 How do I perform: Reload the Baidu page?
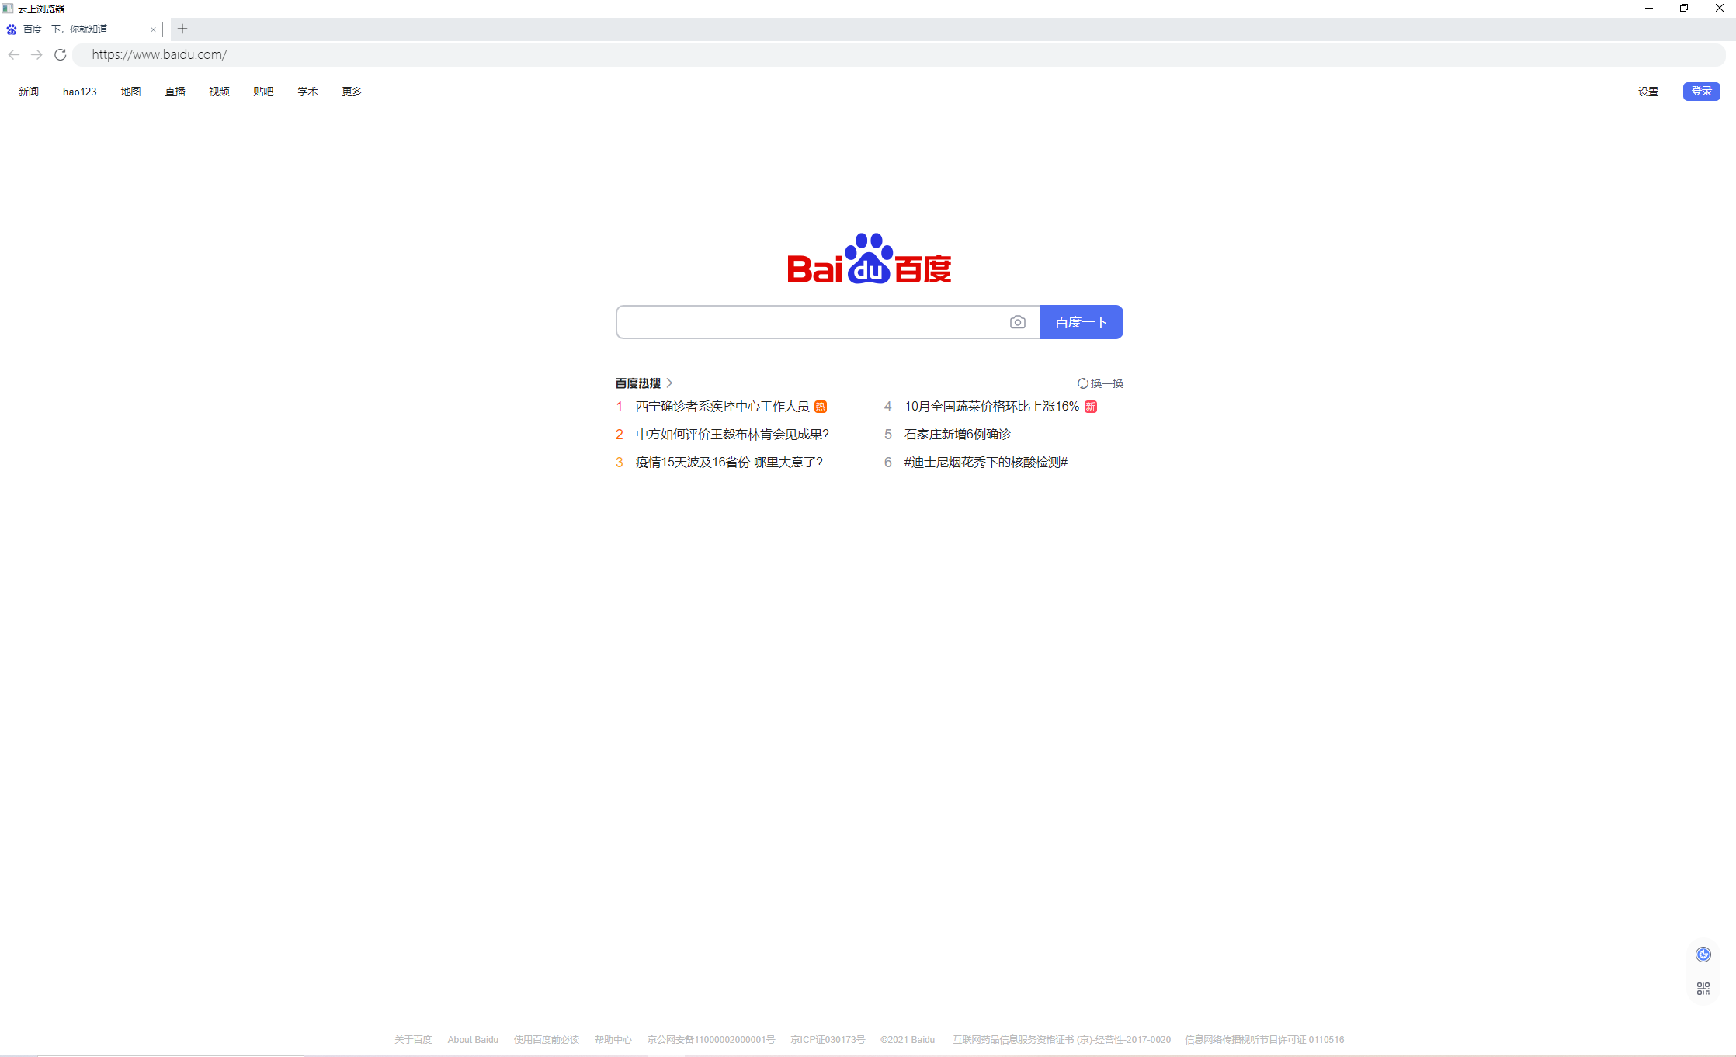click(x=60, y=54)
